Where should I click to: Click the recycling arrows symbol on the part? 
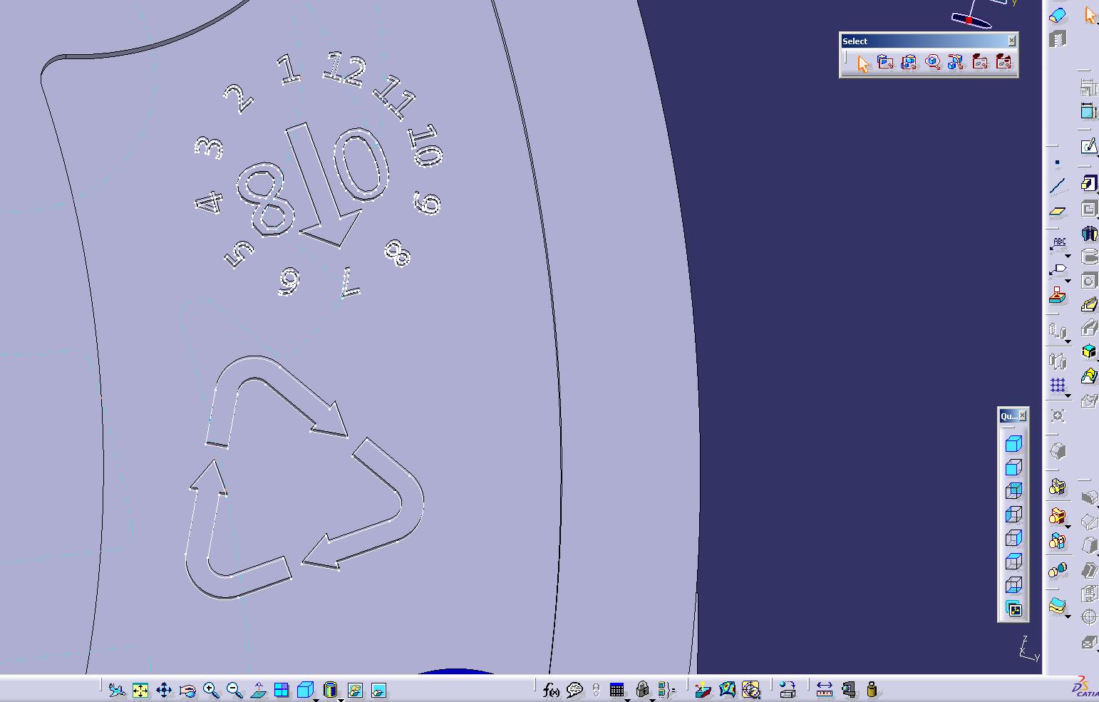tap(304, 478)
